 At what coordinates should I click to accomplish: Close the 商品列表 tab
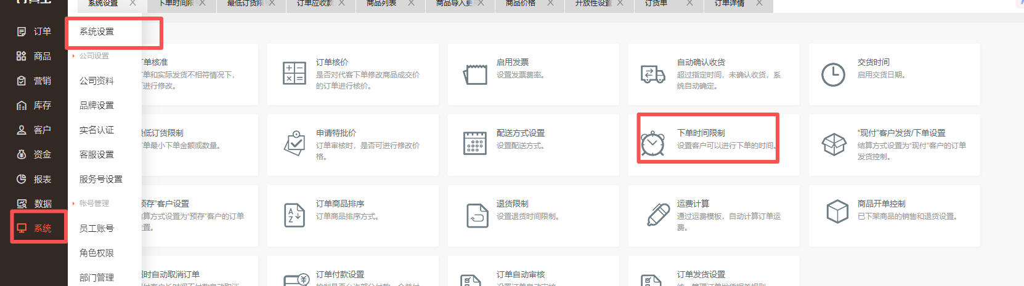(411, 3)
